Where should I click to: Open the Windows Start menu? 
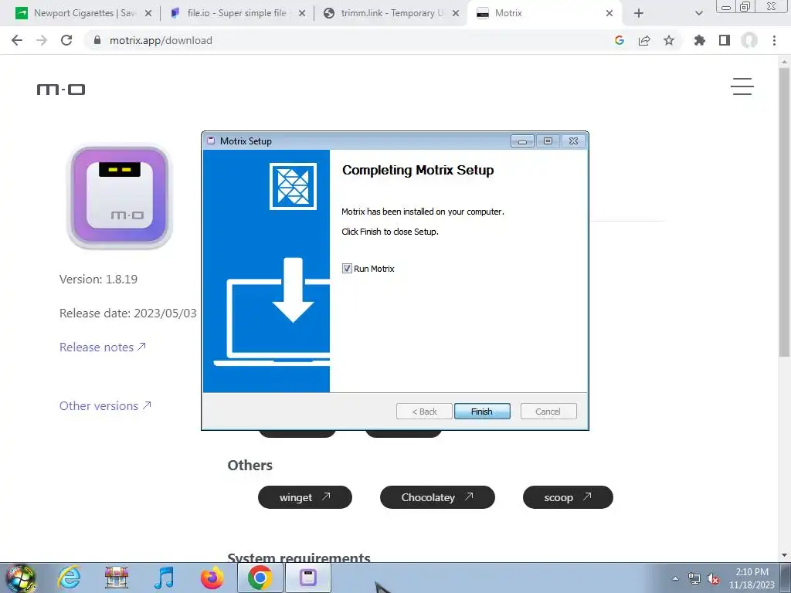click(20, 578)
